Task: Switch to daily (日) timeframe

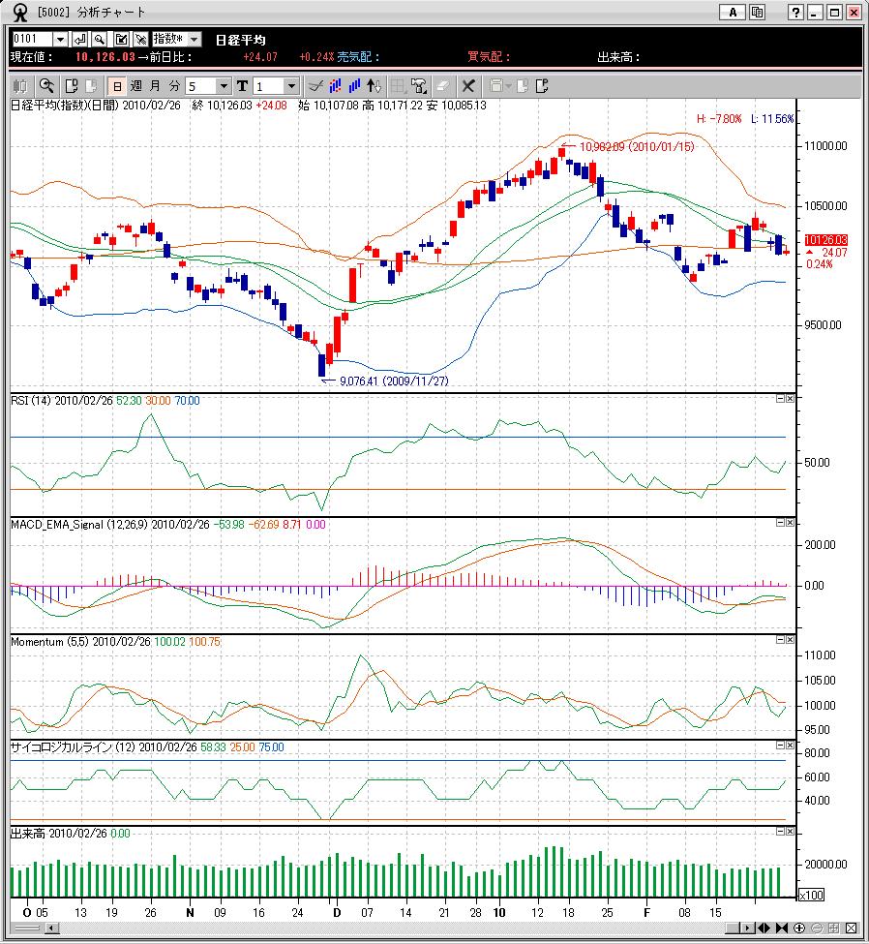Action: pos(116,86)
